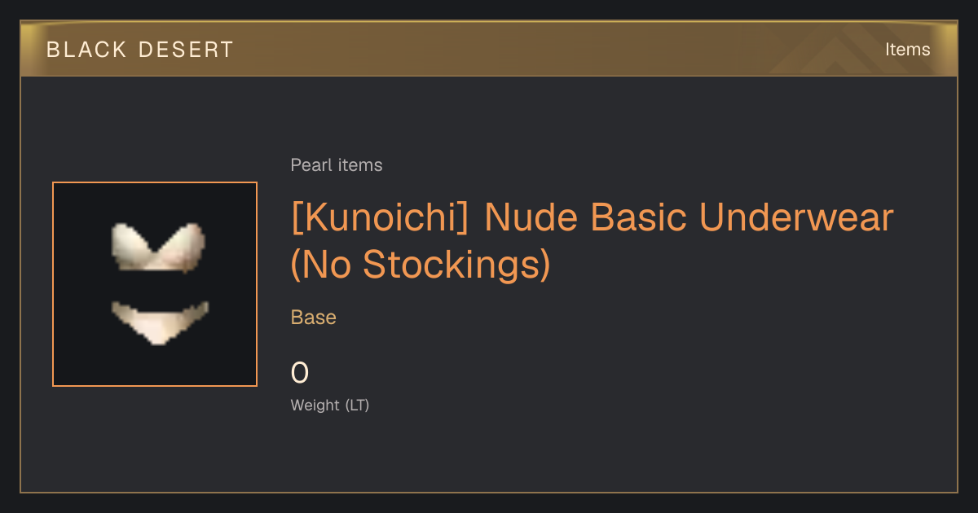Click the gold header banner center
This screenshot has height=513, width=978.
489,49
